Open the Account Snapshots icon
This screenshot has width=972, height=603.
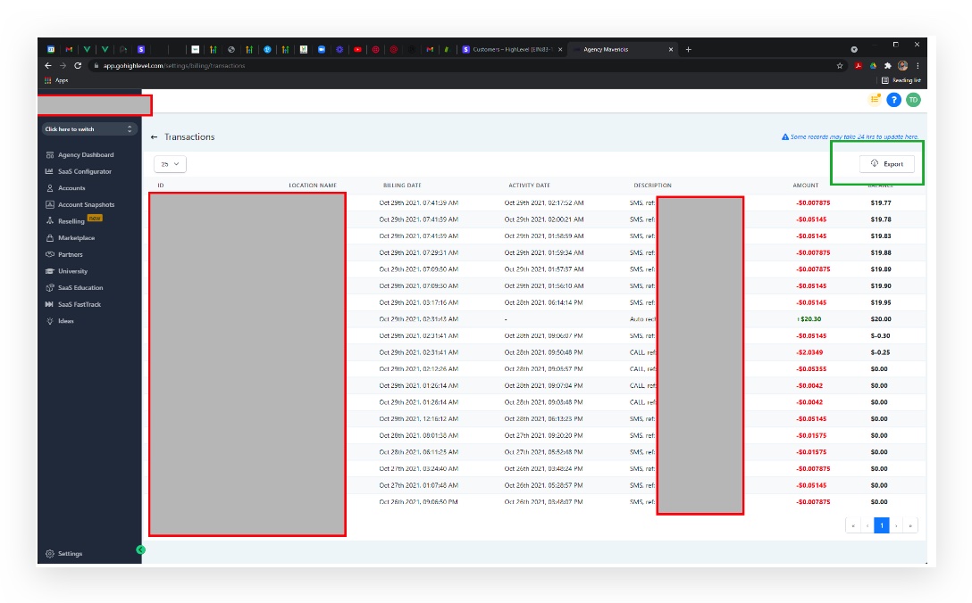tap(50, 205)
